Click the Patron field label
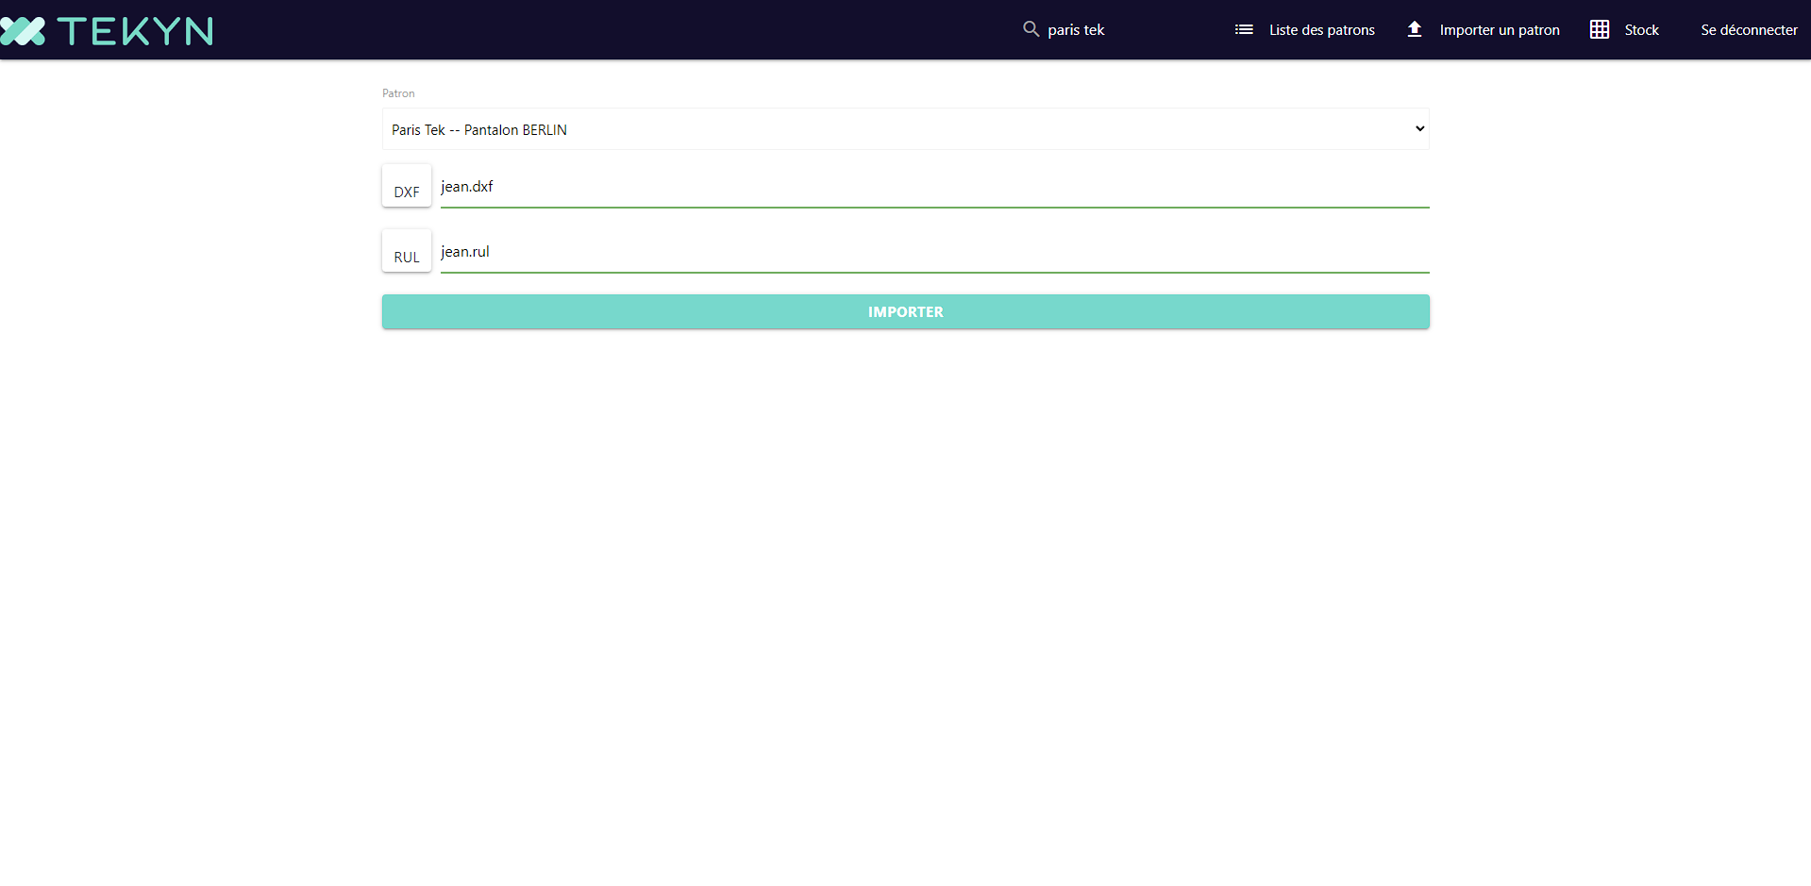Image resolution: width=1811 pixels, height=886 pixels. pos(398,93)
